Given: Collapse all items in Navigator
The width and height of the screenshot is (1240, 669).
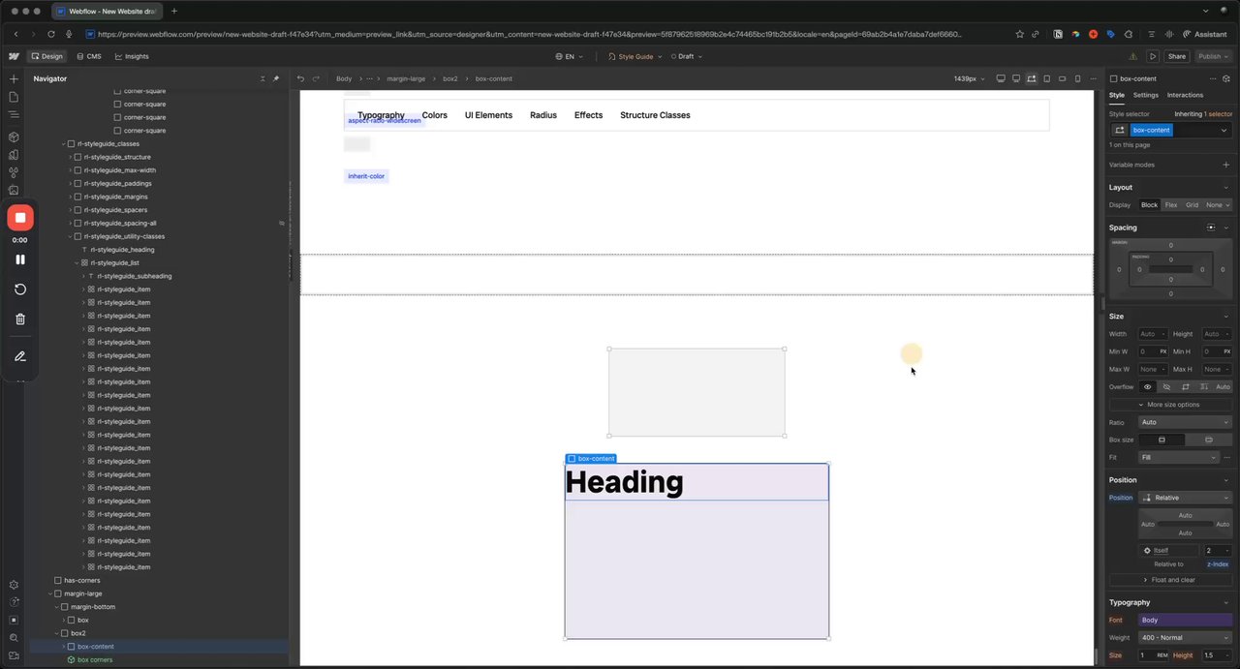Looking at the screenshot, I should (263, 78).
